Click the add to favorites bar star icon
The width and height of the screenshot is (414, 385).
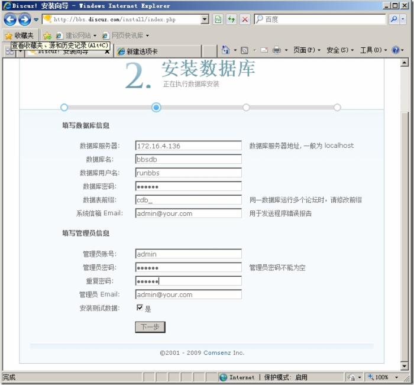tap(47, 35)
